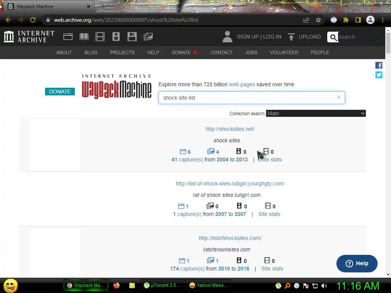Open the Software floppy disk icon
The image size is (391, 293).
click(132, 37)
